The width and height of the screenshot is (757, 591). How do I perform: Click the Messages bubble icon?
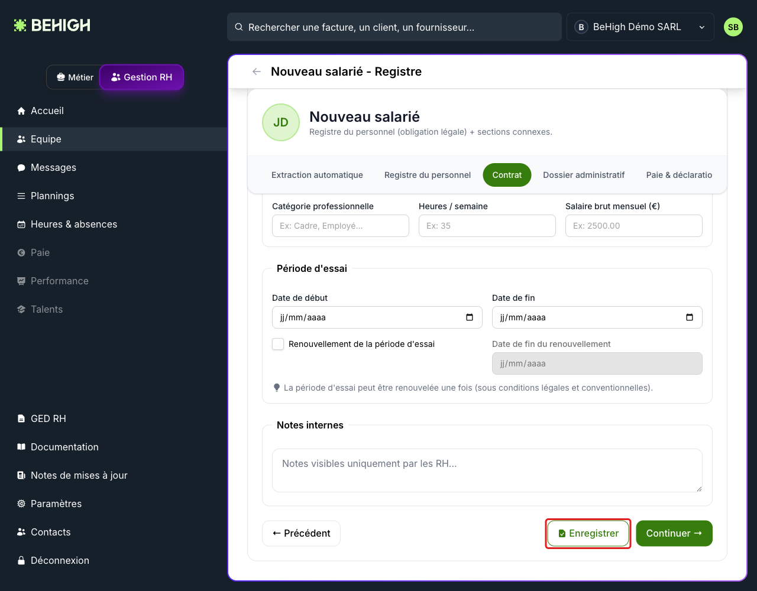pyautogui.click(x=21, y=167)
